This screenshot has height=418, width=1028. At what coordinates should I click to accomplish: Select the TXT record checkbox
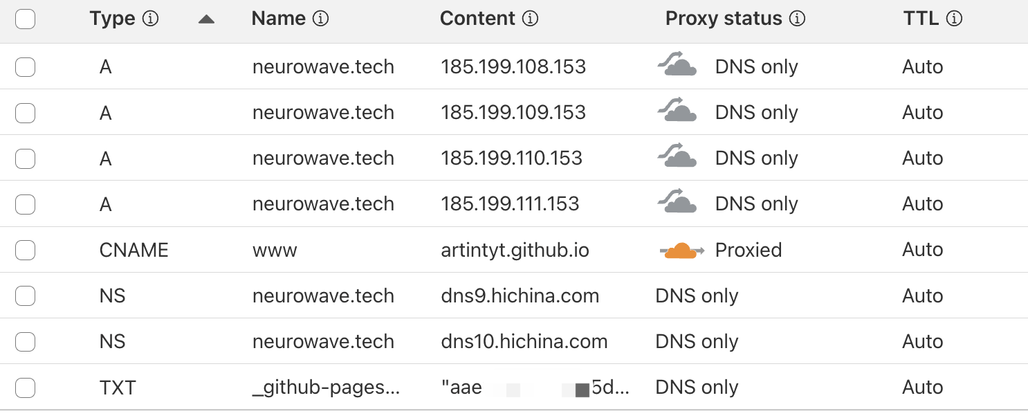26,388
